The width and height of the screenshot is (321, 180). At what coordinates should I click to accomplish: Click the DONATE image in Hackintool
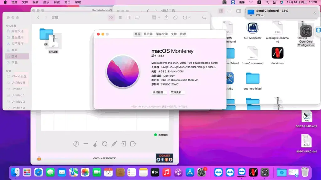(x=164, y=158)
